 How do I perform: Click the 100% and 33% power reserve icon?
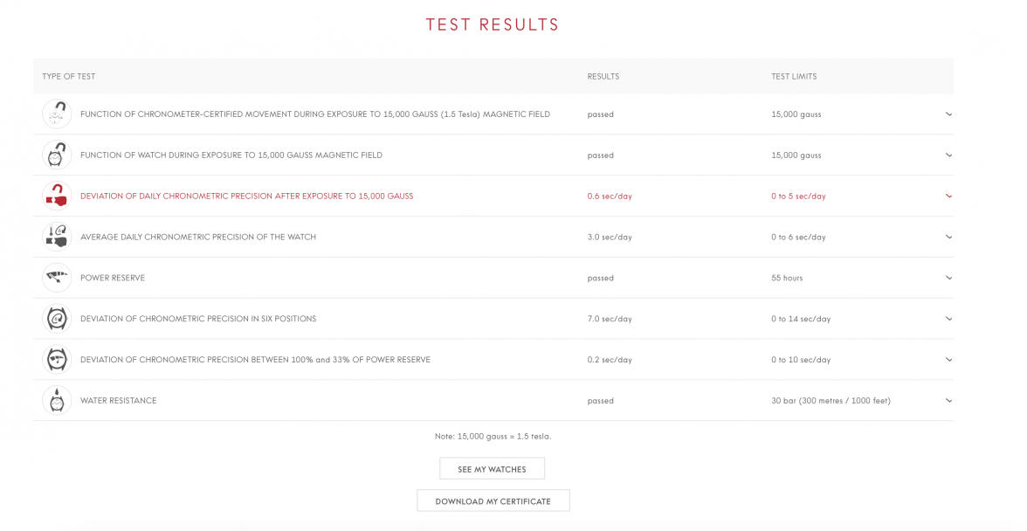tap(57, 360)
